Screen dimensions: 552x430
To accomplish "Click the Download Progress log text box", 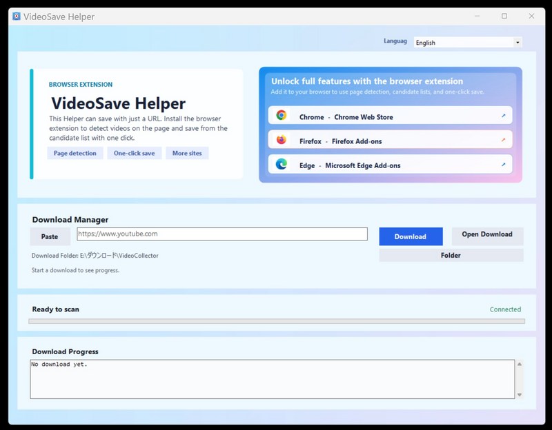I will pos(272,379).
